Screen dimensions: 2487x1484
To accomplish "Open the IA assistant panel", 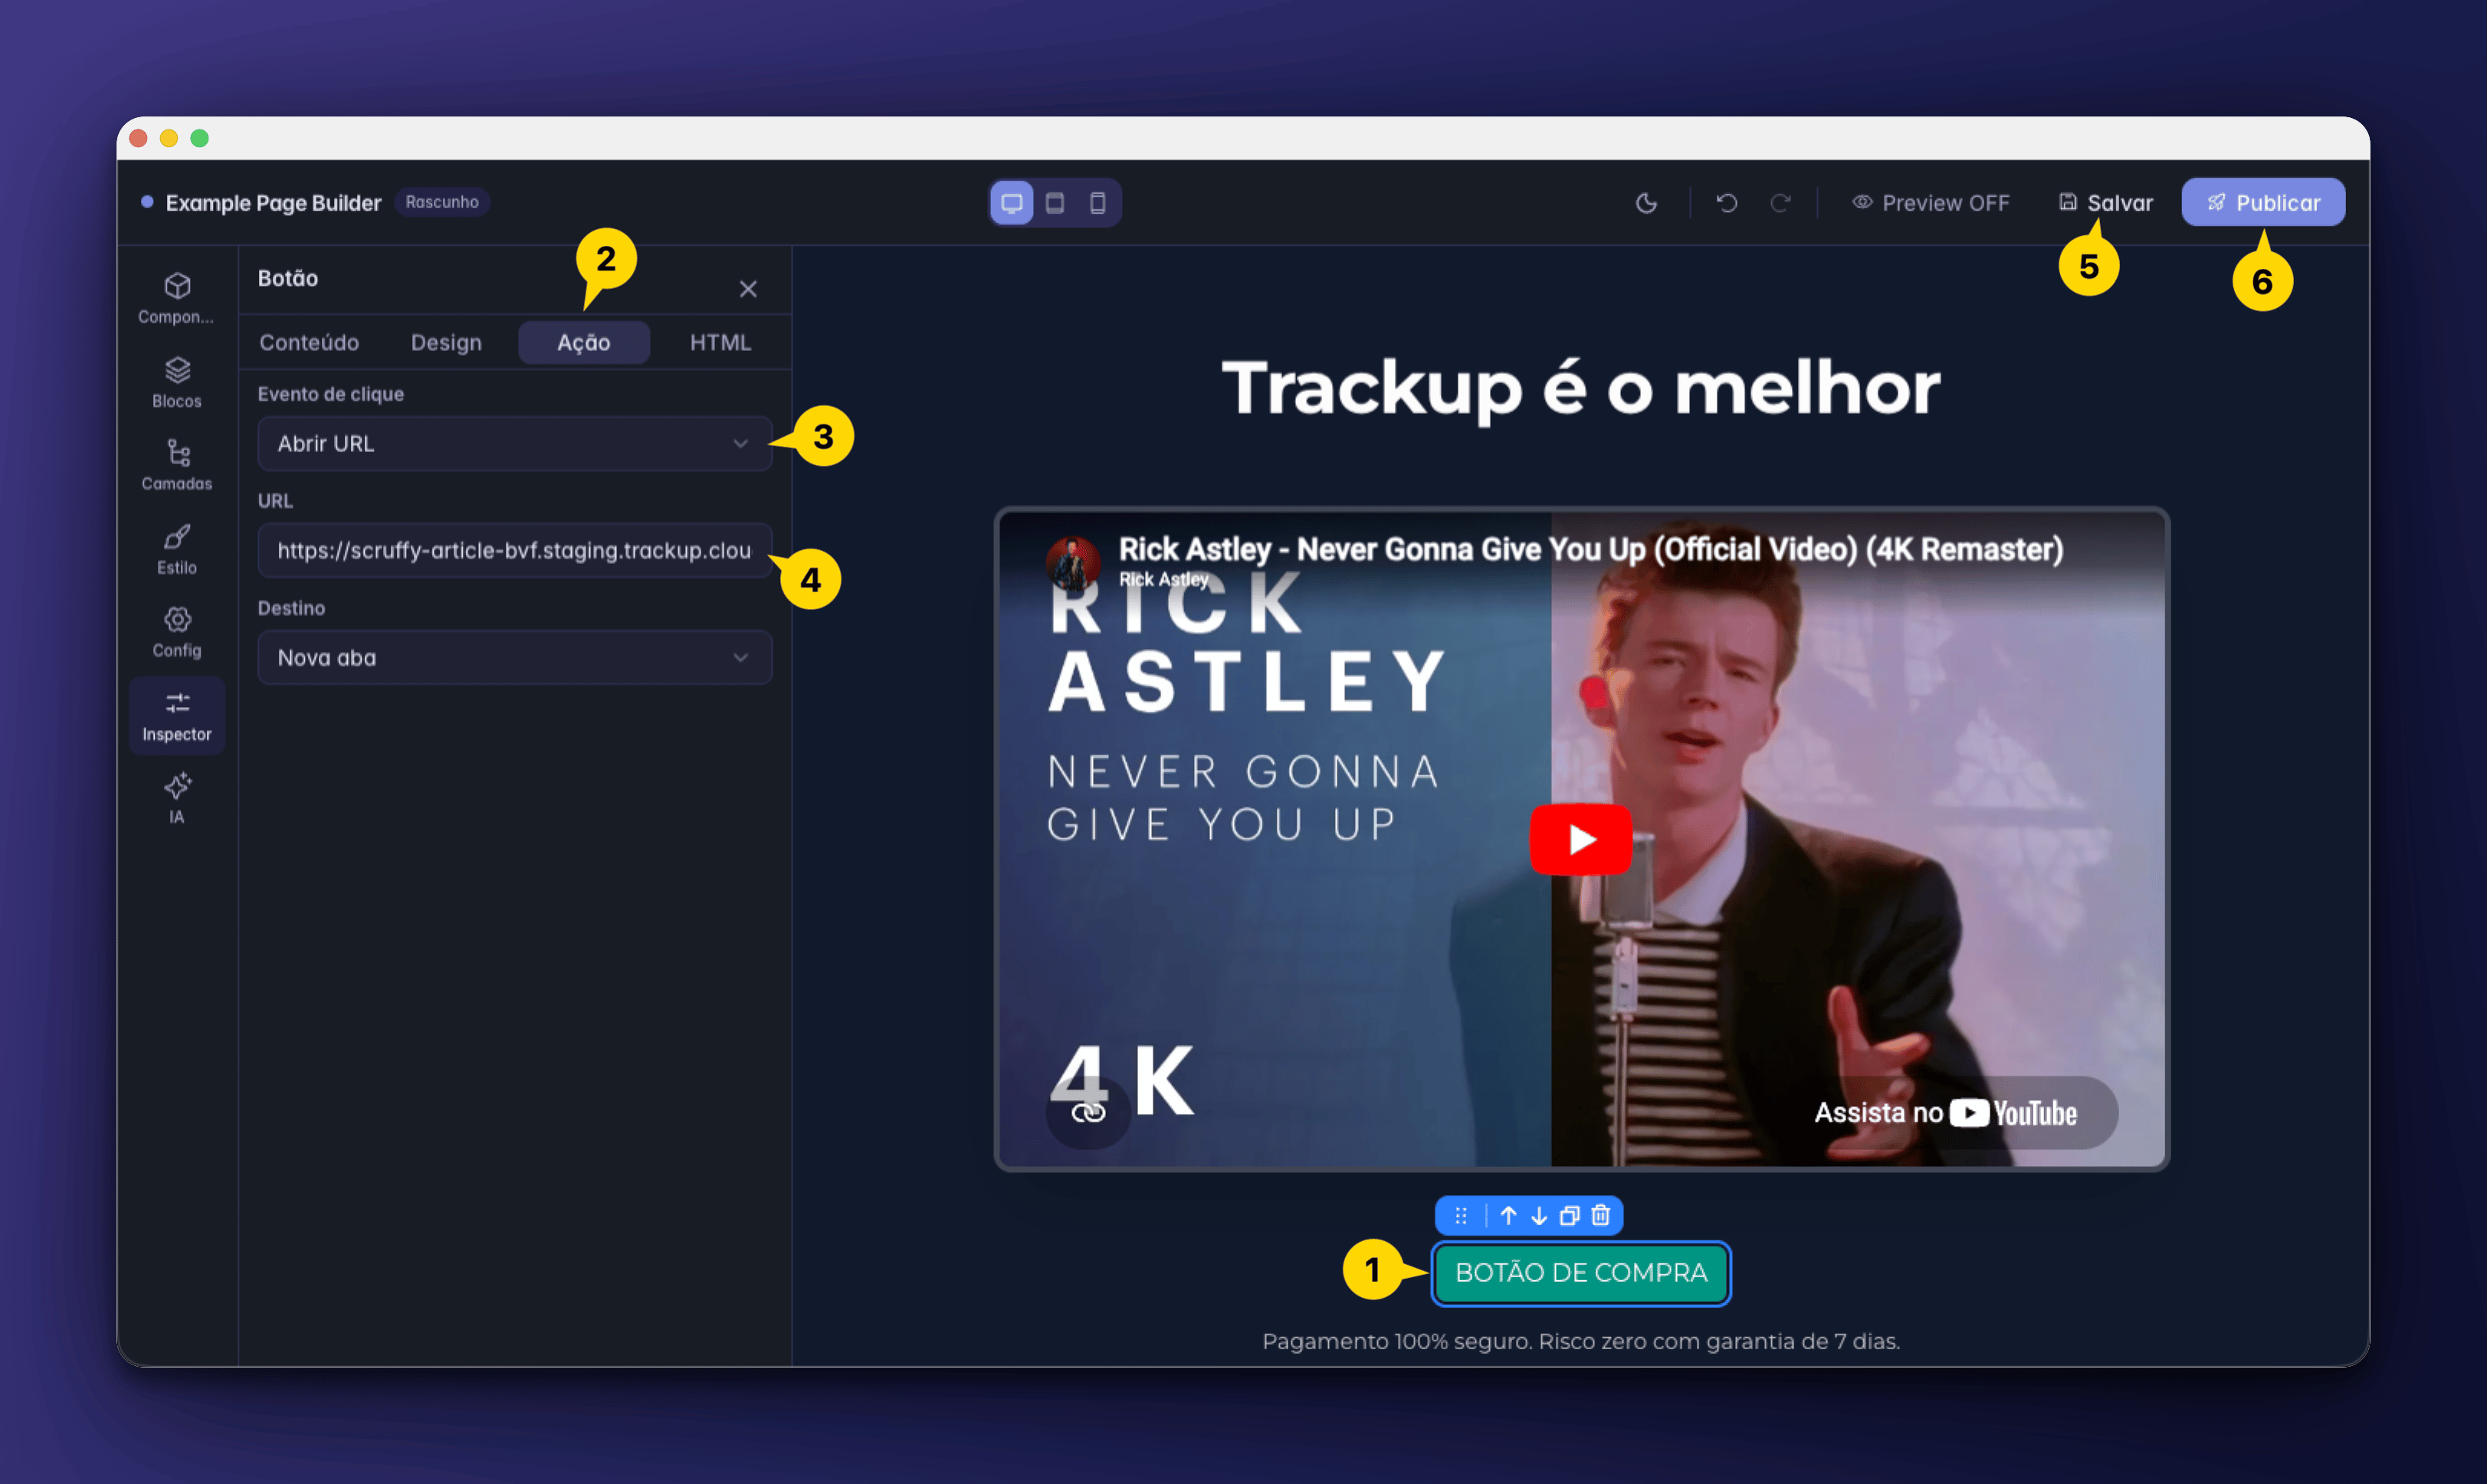I will [x=177, y=798].
